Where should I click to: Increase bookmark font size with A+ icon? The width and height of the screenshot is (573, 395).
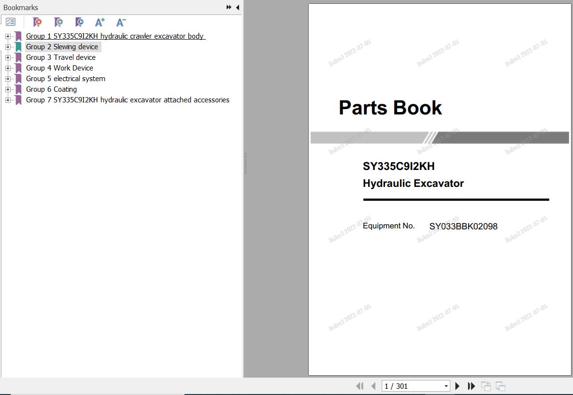pyautogui.click(x=100, y=22)
